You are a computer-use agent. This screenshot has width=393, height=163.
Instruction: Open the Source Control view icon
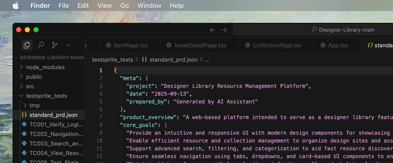tap(55, 45)
